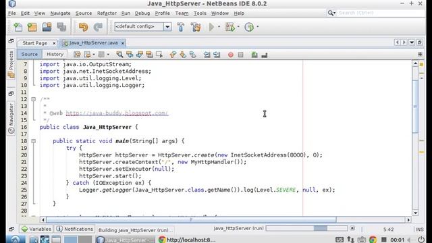Switch to Chrome localhost taskbar window
Image resolution: width=432 pixels, height=243 pixels.
pos(187,240)
